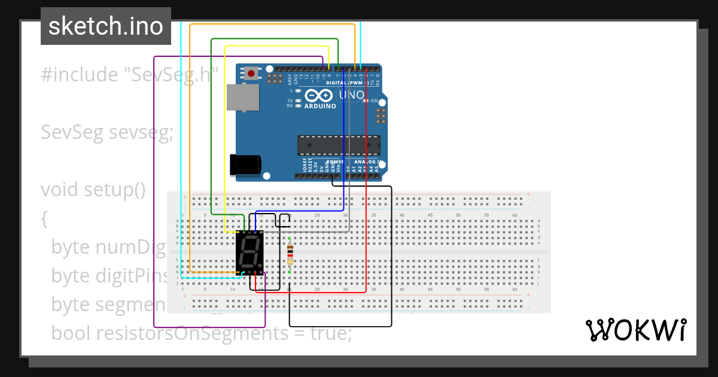Click the #include "SevSeg.h" code line
The height and width of the screenshot is (377, 718).
click(x=129, y=75)
